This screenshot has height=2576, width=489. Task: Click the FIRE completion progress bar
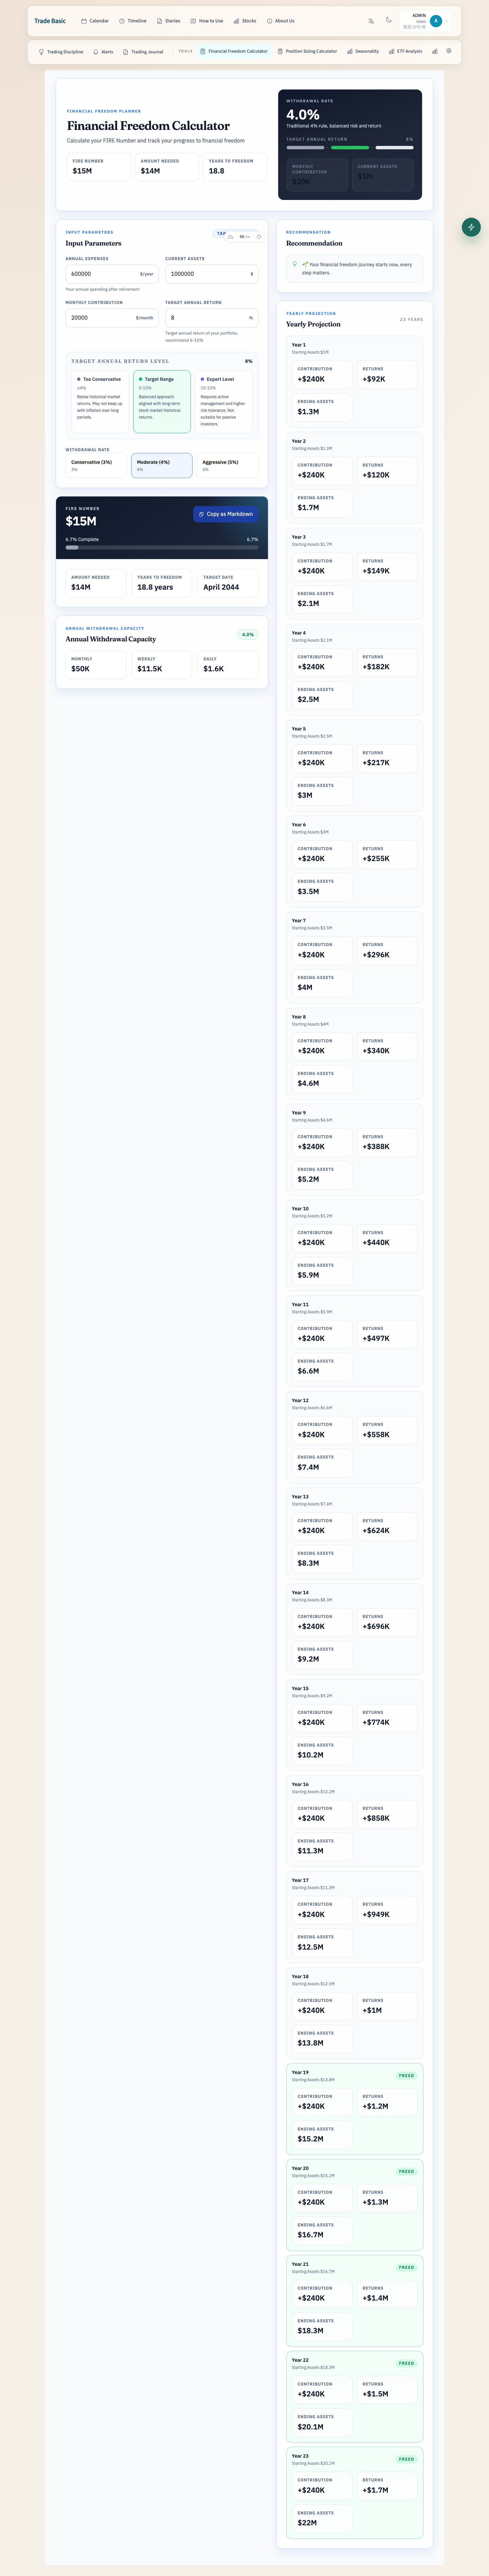[x=162, y=548]
